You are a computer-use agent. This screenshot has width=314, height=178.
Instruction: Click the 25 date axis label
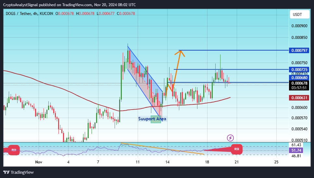(276, 162)
